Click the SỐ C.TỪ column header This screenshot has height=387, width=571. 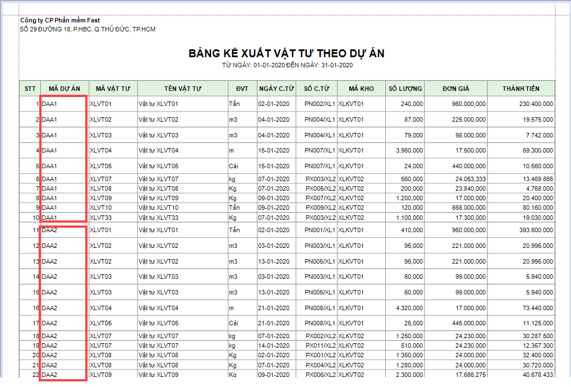tap(316, 89)
